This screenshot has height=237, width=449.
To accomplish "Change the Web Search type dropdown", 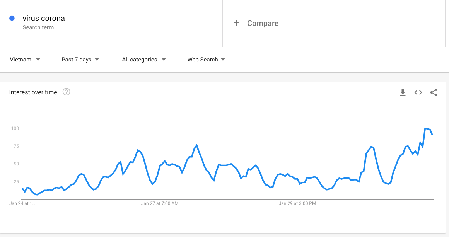I will [206, 60].
